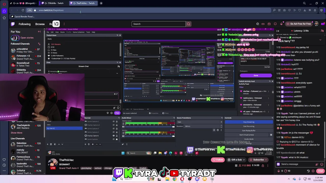Add page to favorites heart icon

point(300,10)
